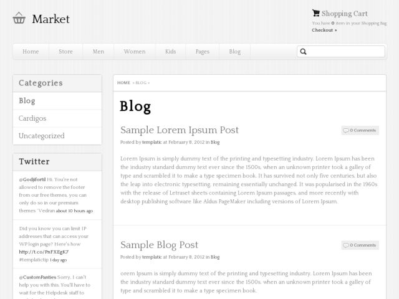The width and height of the screenshot is (399, 299).
Task: Expand the Pages navigation menu
Action: point(203,52)
